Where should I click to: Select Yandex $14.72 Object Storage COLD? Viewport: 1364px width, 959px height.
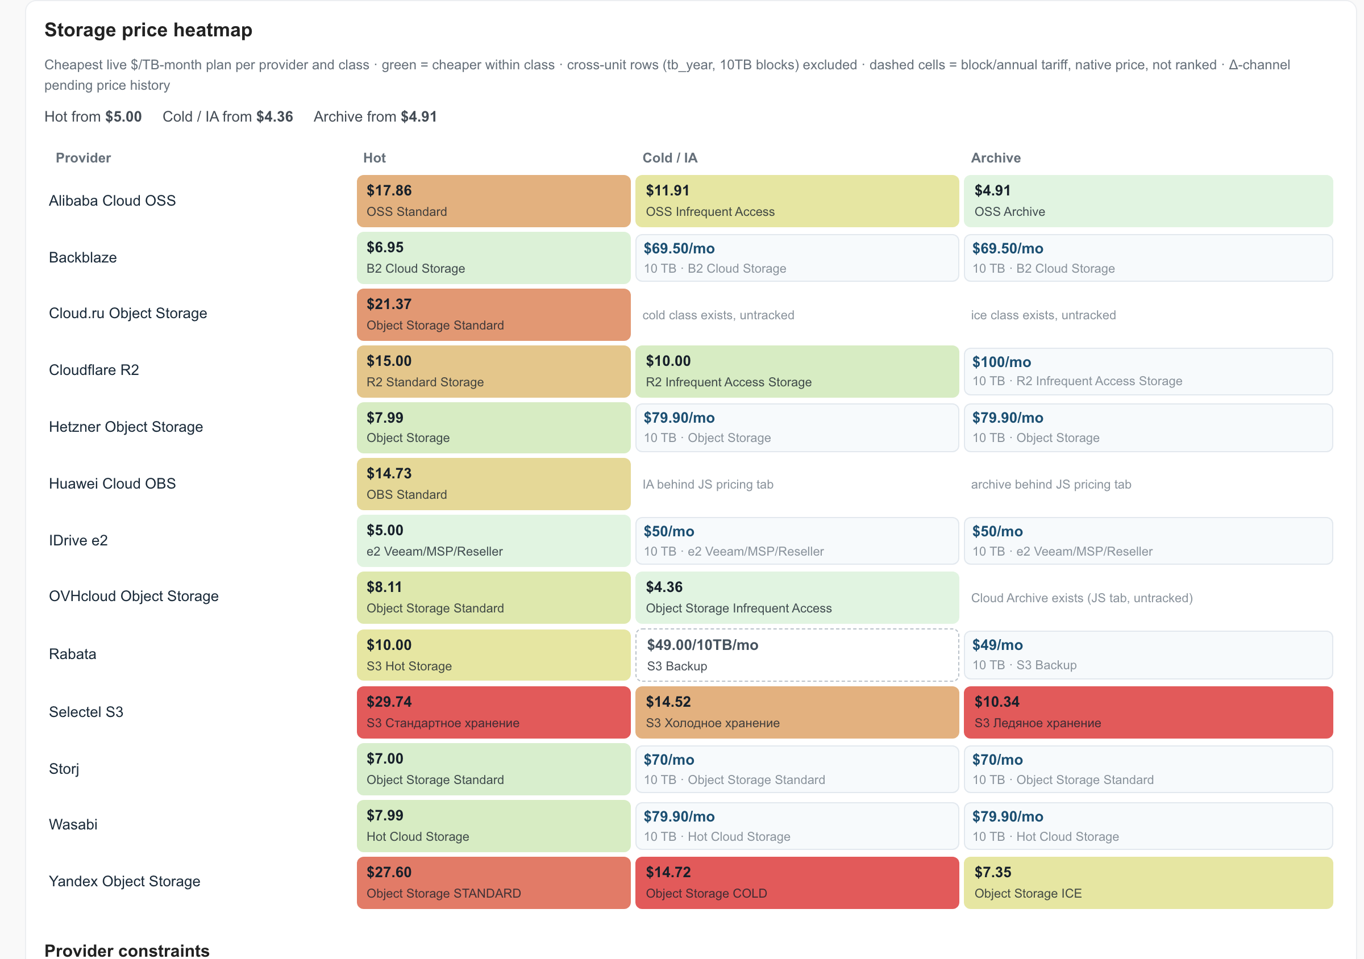click(797, 883)
